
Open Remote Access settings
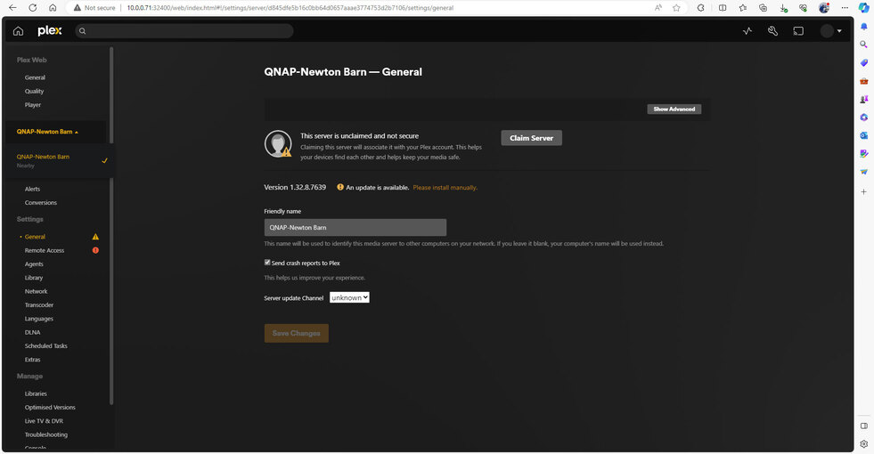45,251
